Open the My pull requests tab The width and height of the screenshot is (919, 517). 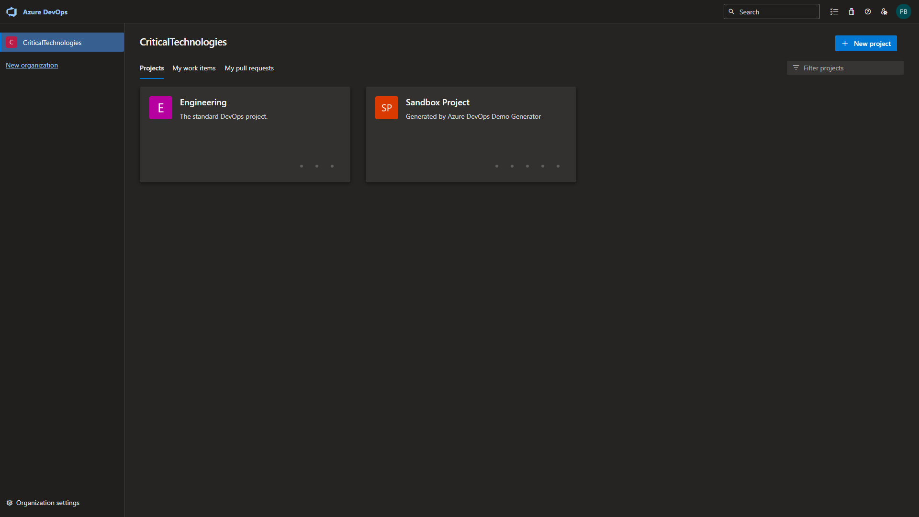(249, 68)
